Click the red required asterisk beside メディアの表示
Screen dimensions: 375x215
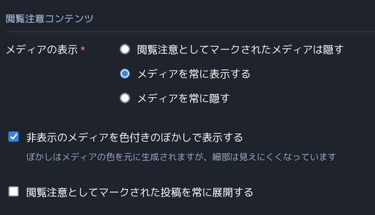(83, 49)
